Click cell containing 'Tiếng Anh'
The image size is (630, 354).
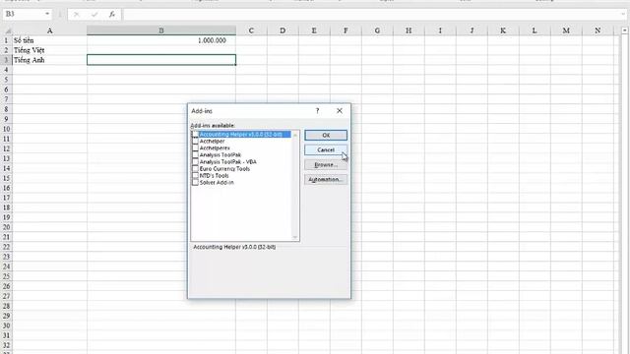click(x=50, y=60)
